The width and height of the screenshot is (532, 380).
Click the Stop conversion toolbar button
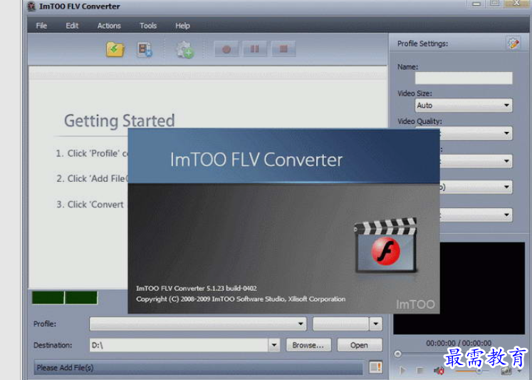pos(283,49)
